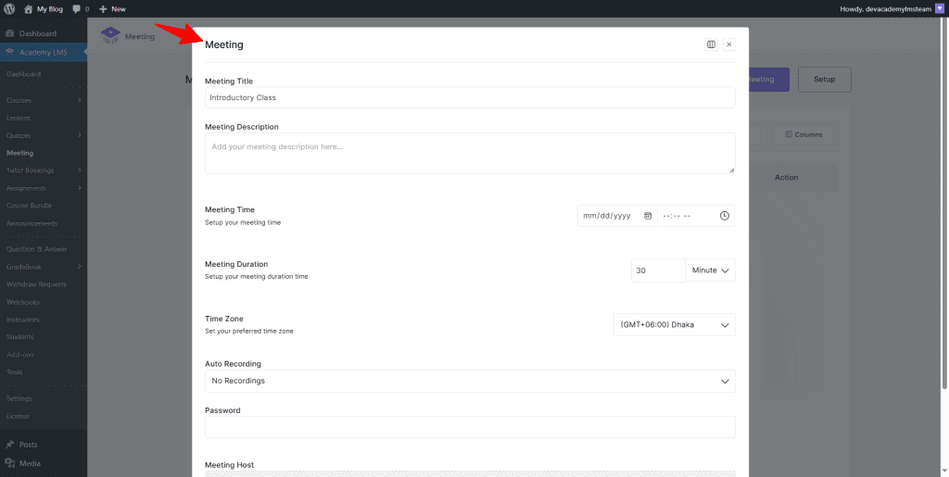Click the modal layout toggle icon
Screen dimensions: 949x477
point(711,44)
